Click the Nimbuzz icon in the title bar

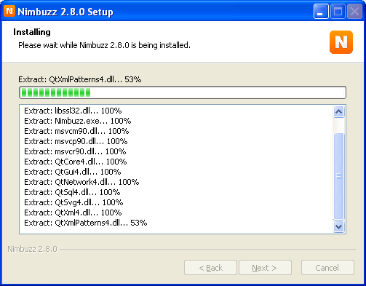[x=9, y=11]
